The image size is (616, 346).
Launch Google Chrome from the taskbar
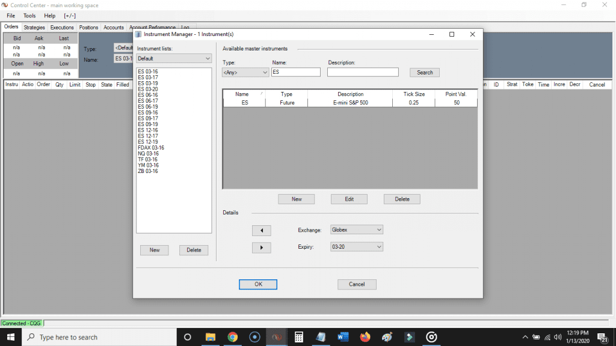233,337
